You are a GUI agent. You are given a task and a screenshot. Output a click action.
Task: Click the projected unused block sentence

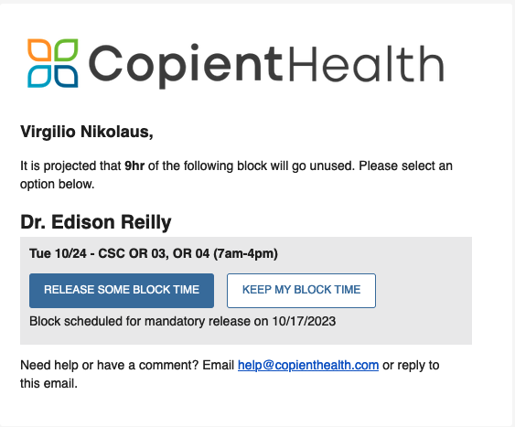click(237, 175)
